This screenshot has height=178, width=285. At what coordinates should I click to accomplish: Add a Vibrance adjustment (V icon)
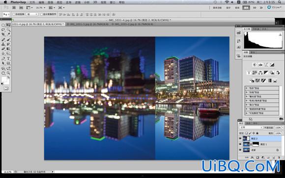(x=249, y=73)
